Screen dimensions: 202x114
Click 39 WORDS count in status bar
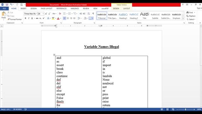point(17,109)
